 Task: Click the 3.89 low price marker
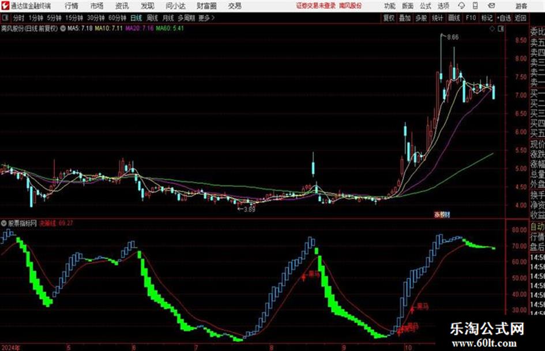click(249, 209)
